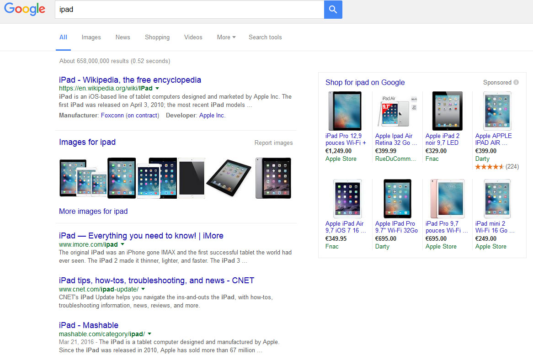Open the 'Apple iPad Air 9,7 iOS 7 16' link
This screenshot has width=533, height=360.
point(346,227)
